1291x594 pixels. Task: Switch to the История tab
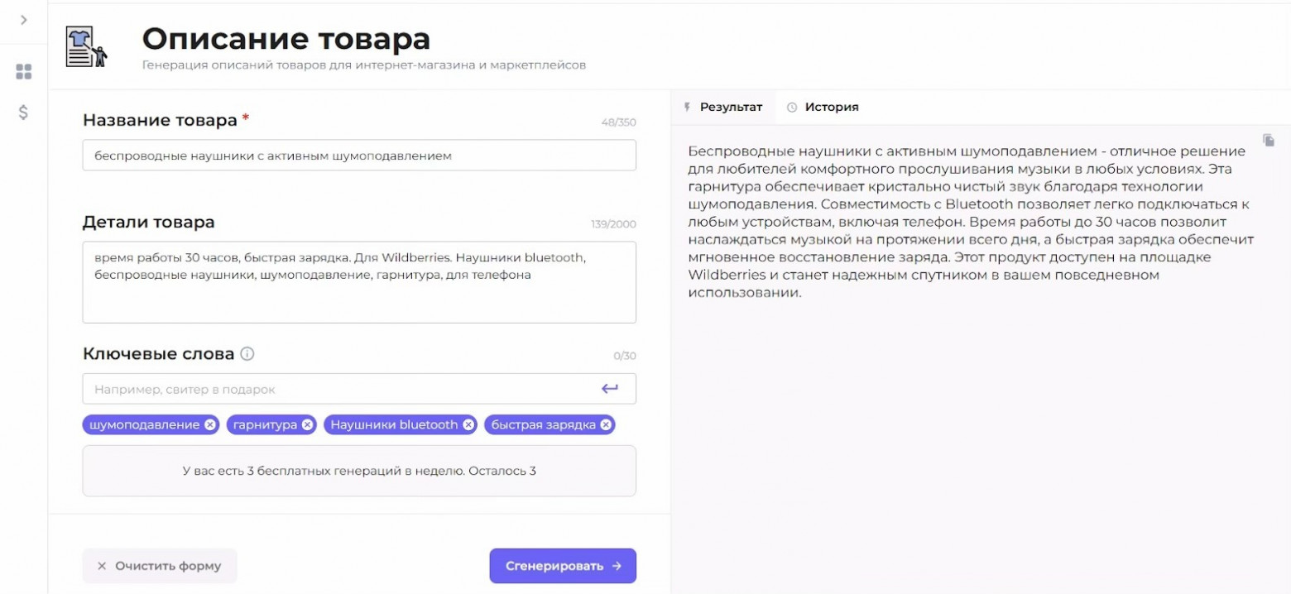[x=833, y=106]
